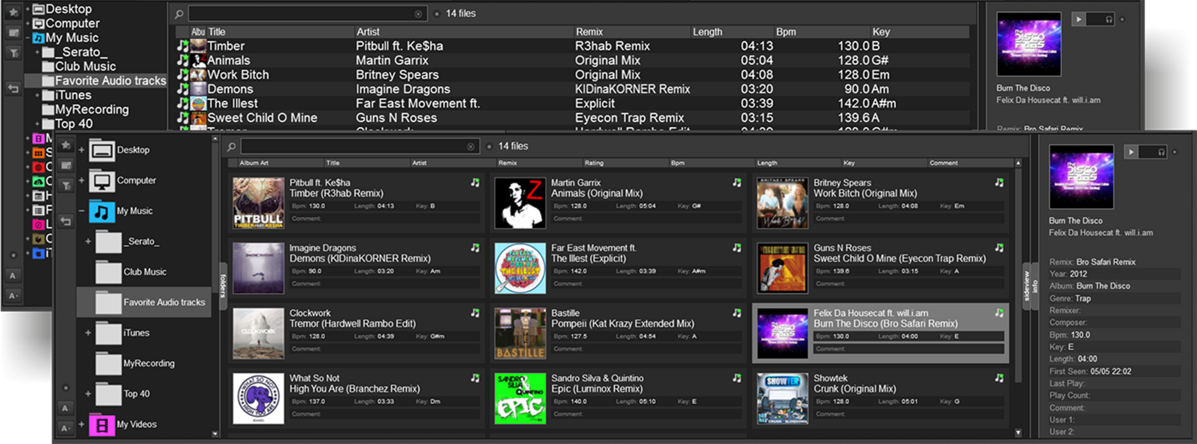Screen dimensions: 1197x444
Task: Click the scroll-down arrow of the grid-view track list
Action: pyautogui.click(x=1018, y=432)
